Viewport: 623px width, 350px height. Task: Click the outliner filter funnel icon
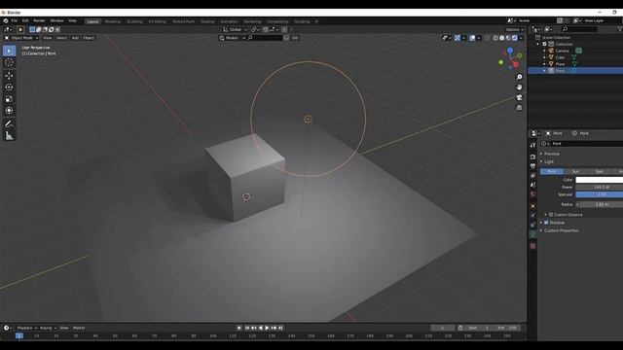click(x=619, y=29)
